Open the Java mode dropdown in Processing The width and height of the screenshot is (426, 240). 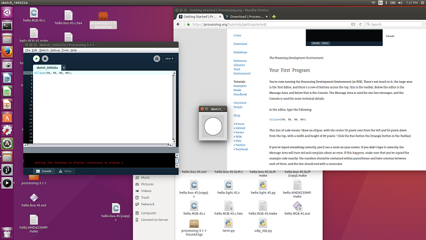(x=169, y=59)
